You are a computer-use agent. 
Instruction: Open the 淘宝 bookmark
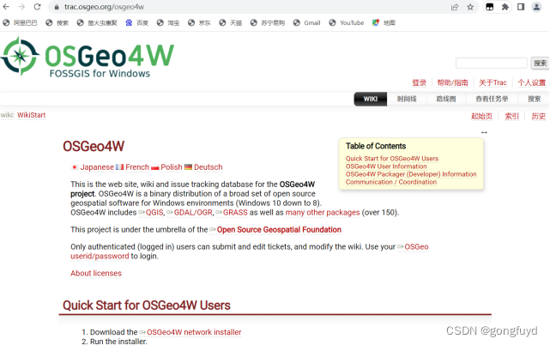[x=168, y=23]
